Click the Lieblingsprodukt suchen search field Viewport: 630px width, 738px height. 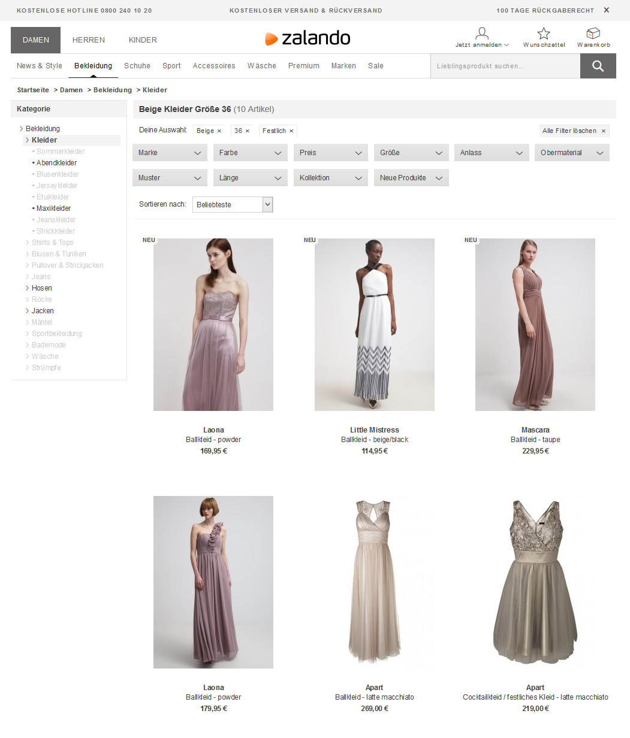(505, 66)
